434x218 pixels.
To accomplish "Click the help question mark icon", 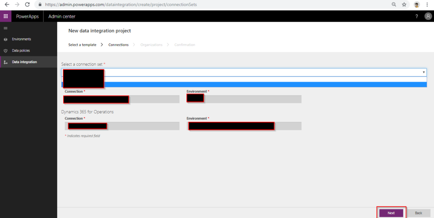I will (x=417, y=17).
